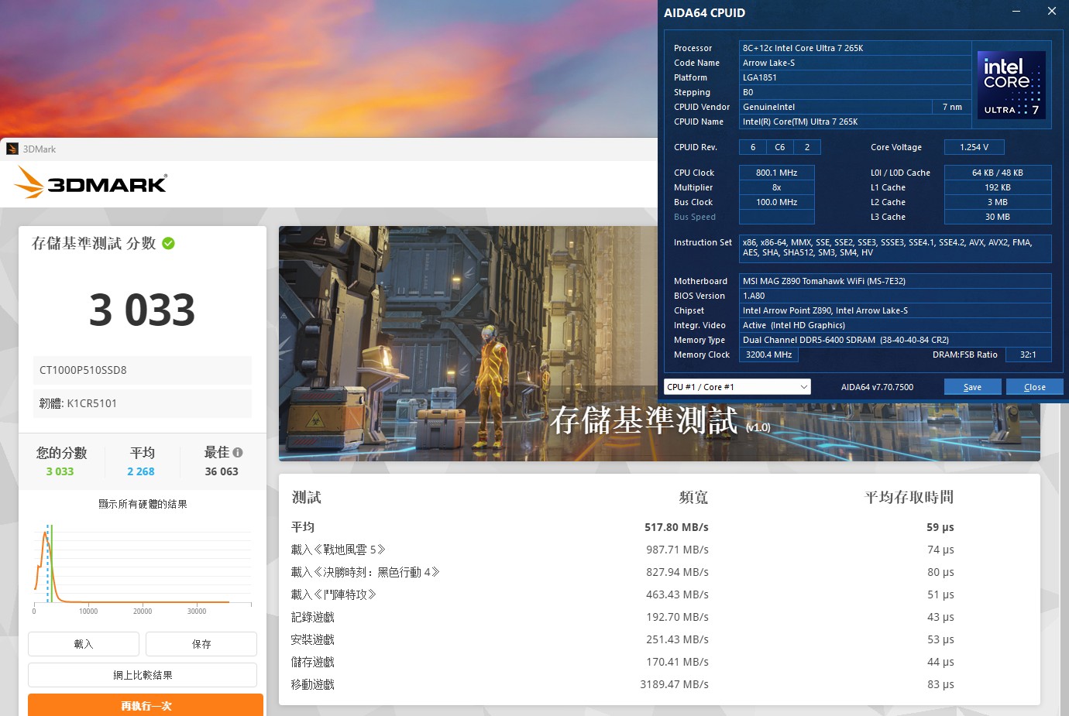The height and width of the screenshot is (716, 1069).
Task: Click the Processor value 8C+12c Intel Core Ultra 7 265K
Action: point(855,48)
